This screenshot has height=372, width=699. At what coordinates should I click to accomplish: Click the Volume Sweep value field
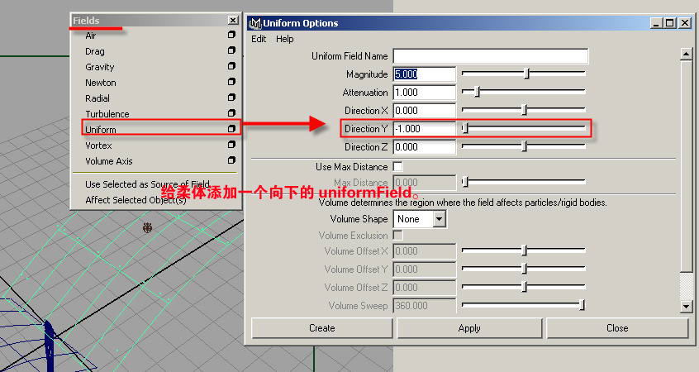point(425,306)
